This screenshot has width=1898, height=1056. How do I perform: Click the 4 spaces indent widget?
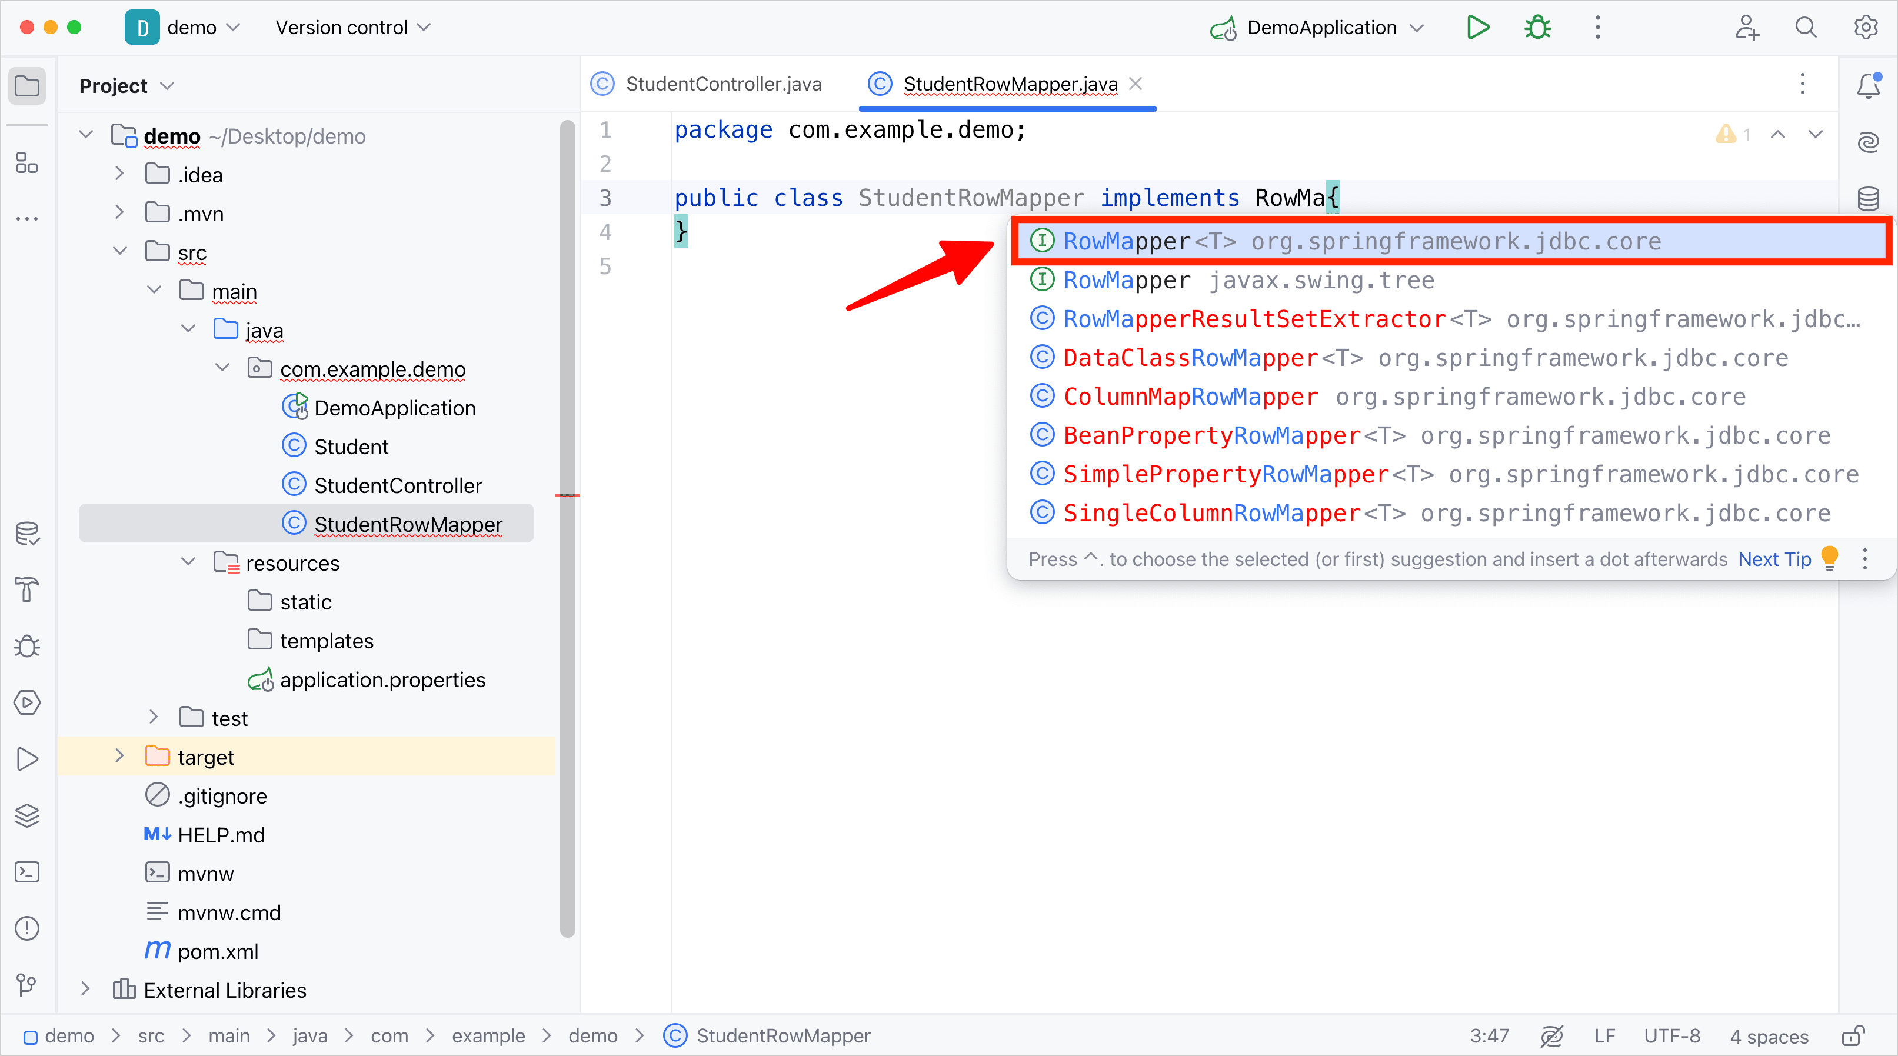point(1769,1036)
